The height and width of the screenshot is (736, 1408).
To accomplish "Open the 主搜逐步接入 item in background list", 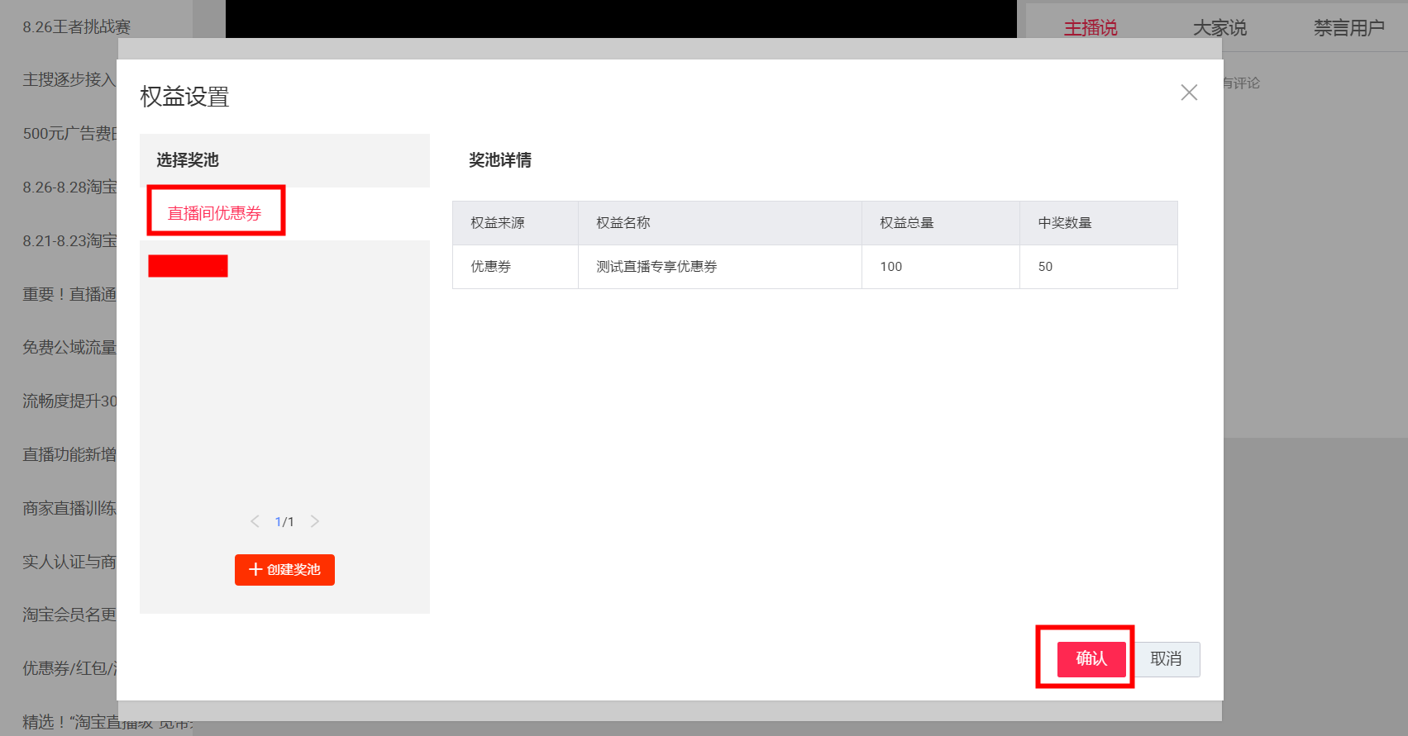I will (x=69, y=80).
